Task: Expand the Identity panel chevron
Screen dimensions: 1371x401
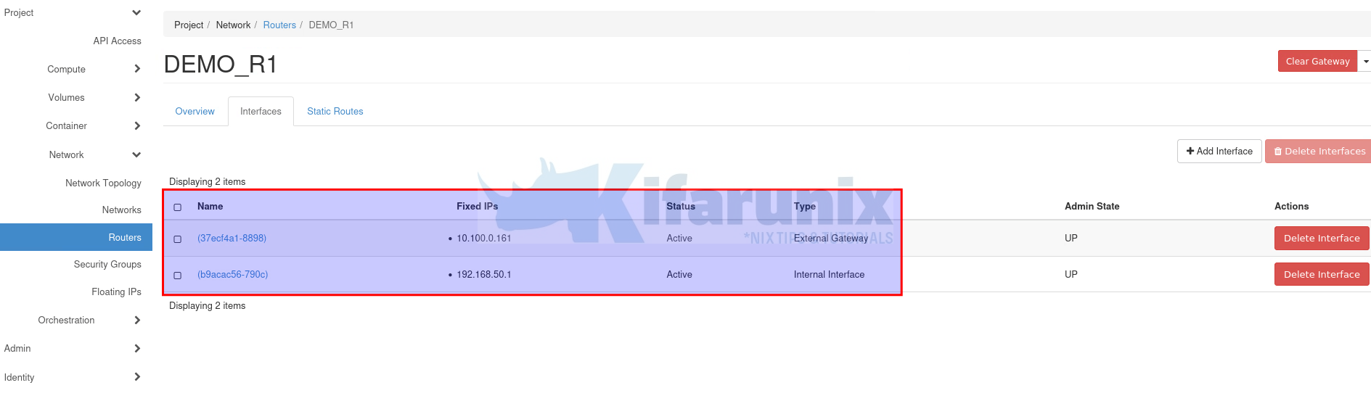Action: click(137, 377)
